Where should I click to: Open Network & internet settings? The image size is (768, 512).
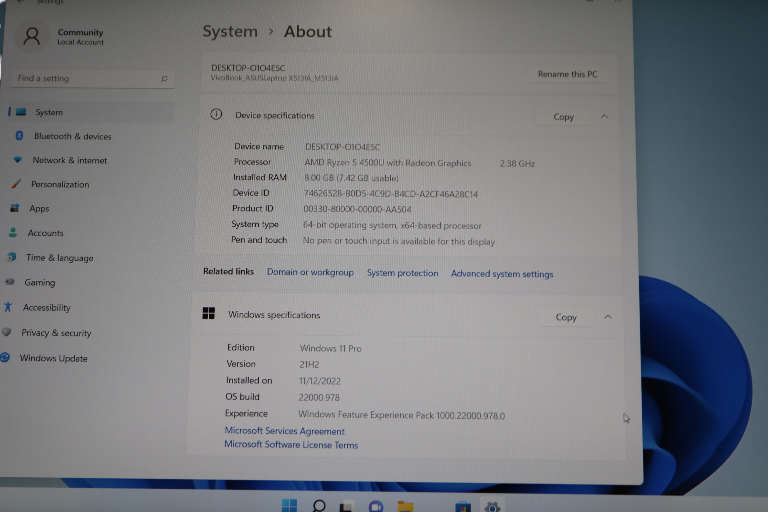pyautogui.click(x=70, y=160)
